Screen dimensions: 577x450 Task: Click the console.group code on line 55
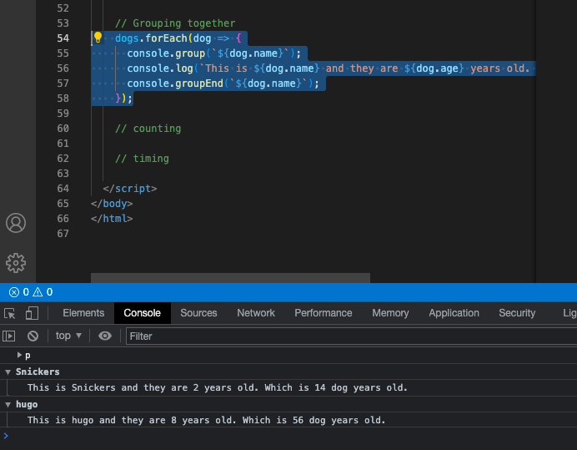213,53
